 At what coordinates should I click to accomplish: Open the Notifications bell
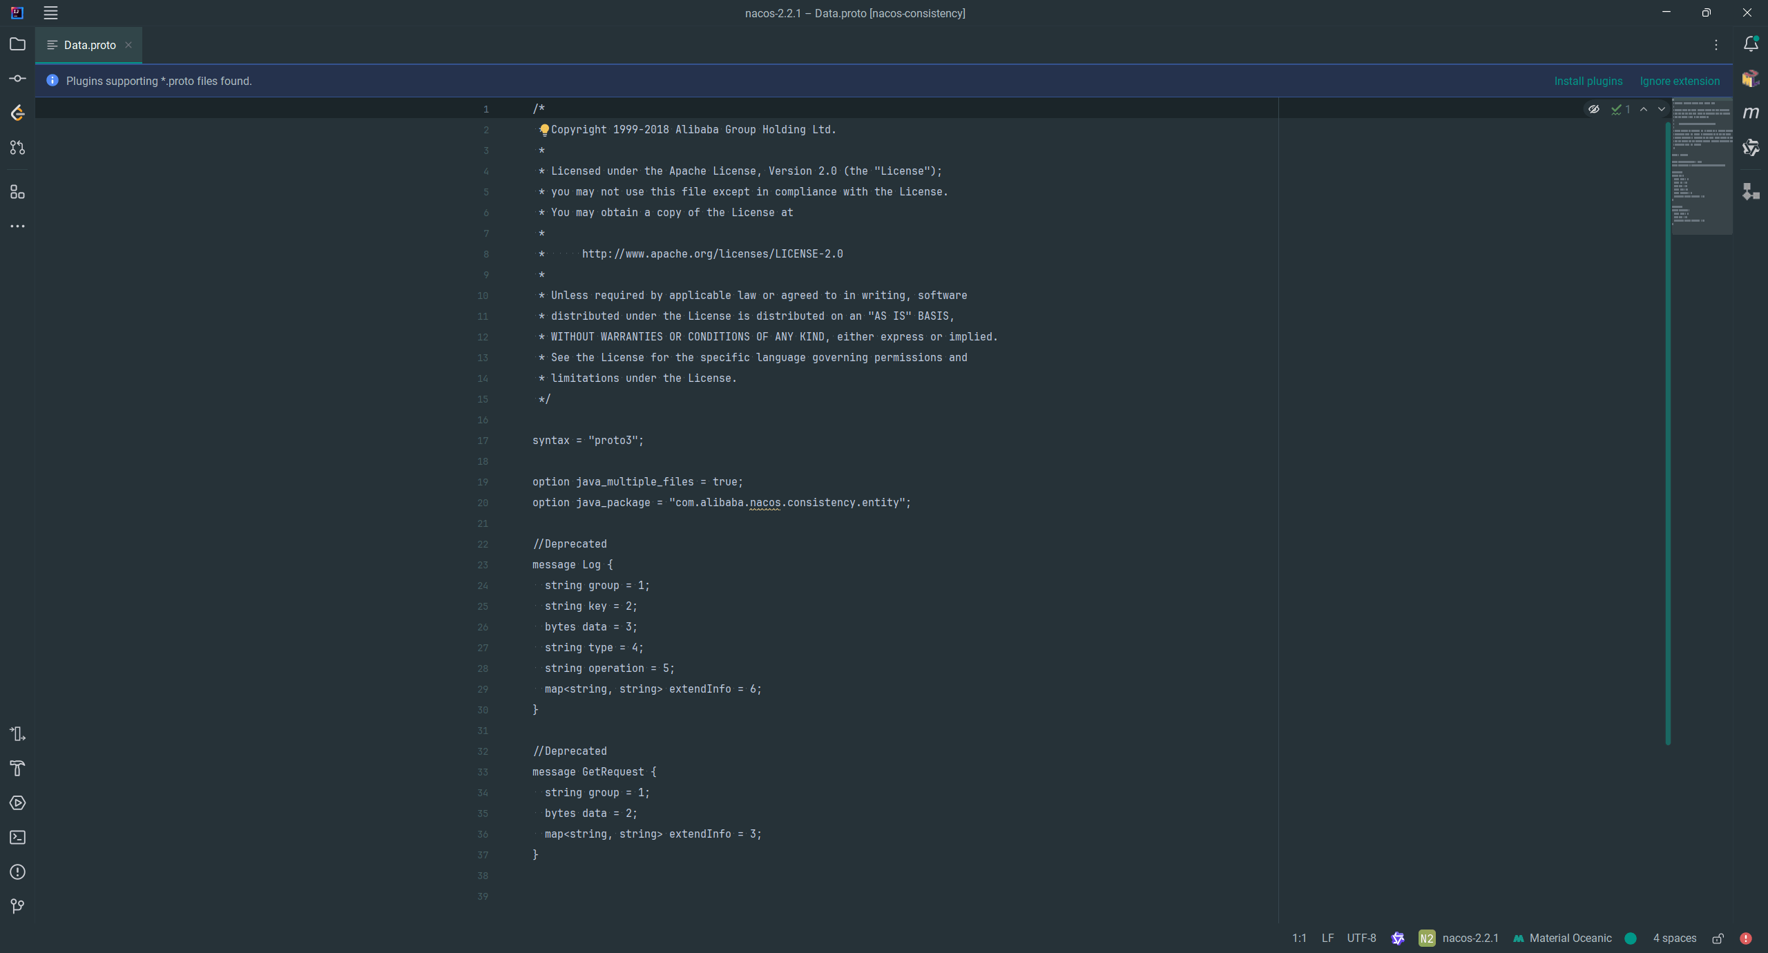[1751, 44]
